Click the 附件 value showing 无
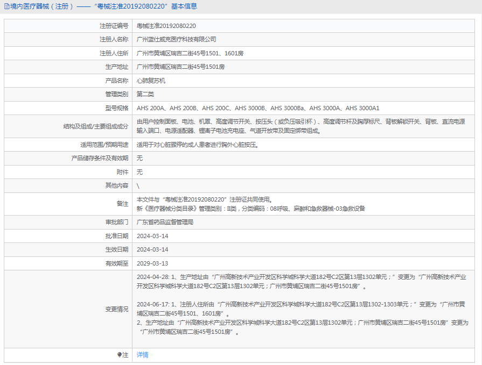482x365 pixels. click(139, 171)
